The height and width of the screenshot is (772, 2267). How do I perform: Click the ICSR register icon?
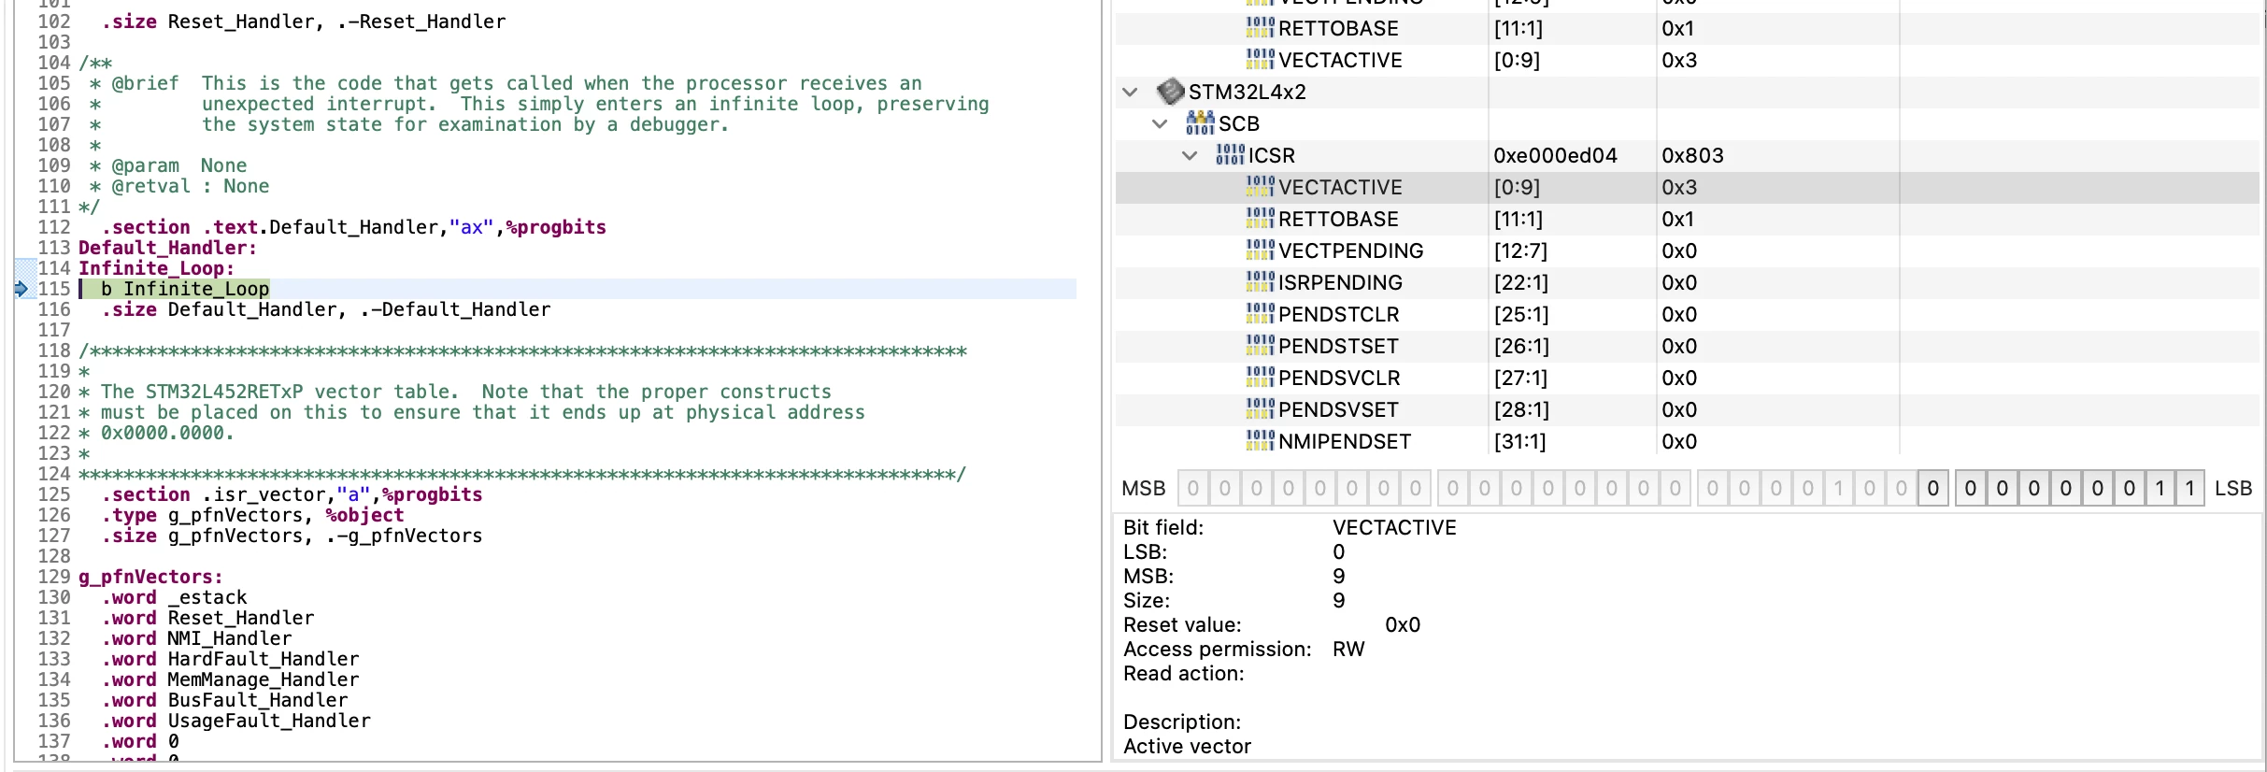pyautogui.click(x=1230, y=155)
